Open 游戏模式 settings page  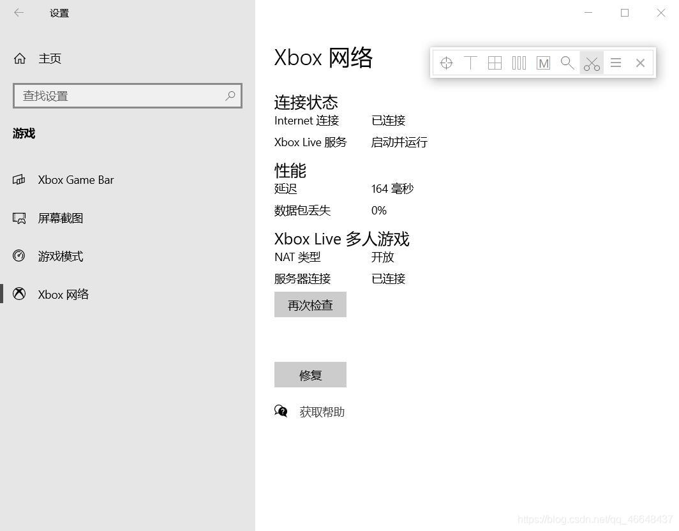[x=60, y=256]
